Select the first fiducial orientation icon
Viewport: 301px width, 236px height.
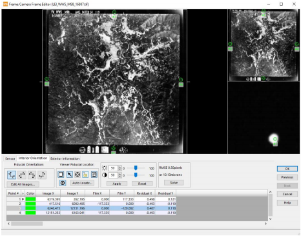coord(12,175)
